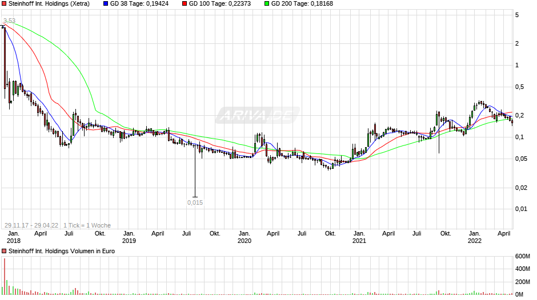Click the tallest red volume bar near 600M
Screen dimensions: 537x300
5,277
